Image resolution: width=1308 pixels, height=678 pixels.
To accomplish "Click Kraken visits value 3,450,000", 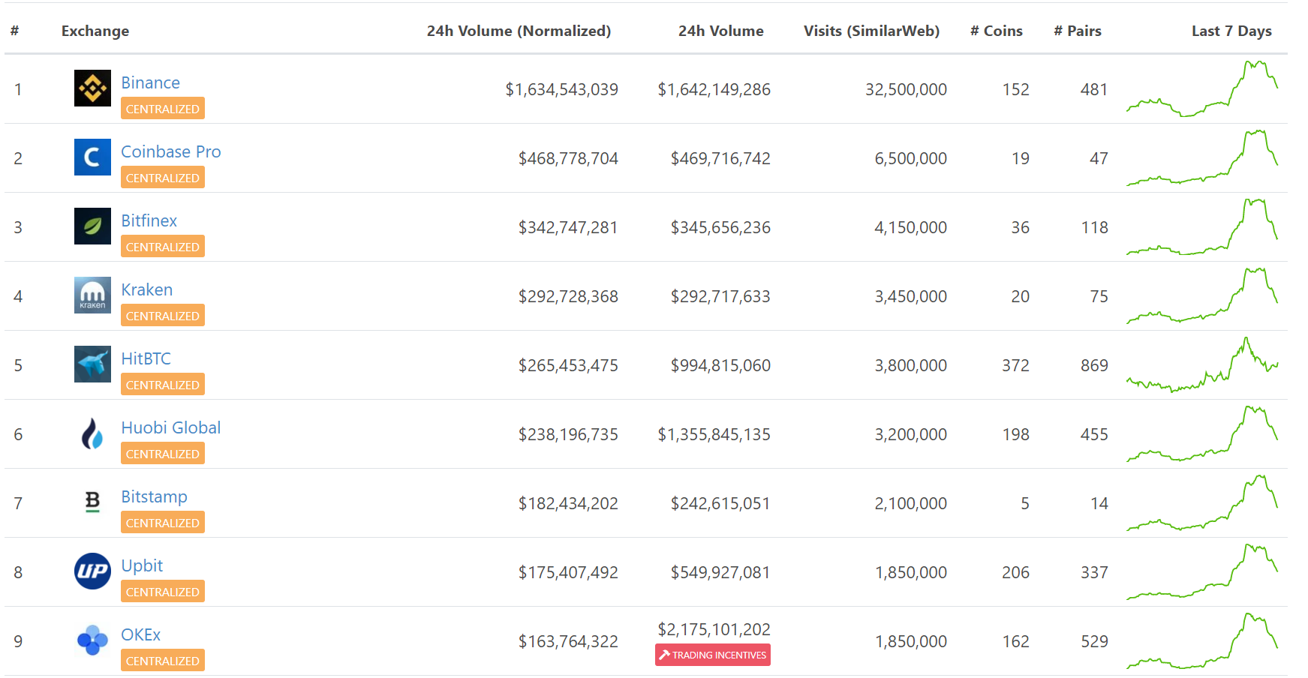I will [x=910, y=296].
